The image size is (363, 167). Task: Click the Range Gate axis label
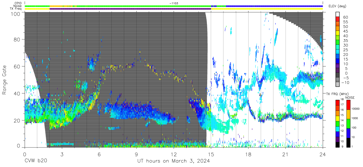tap(4, 80)
